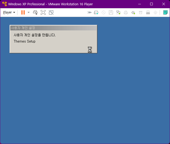The image size is (170, 144).
Task: Minimize the VMware Player window
Action: point(140,4)
